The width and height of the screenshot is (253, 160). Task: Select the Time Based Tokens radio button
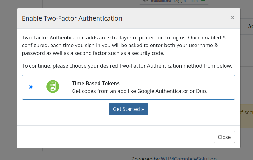click(31, 87)
